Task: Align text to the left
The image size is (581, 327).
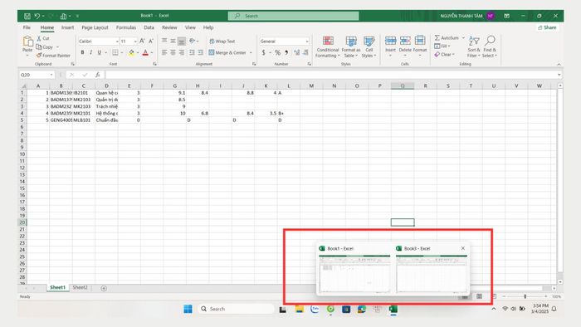Action: click(x=164, y=52)
